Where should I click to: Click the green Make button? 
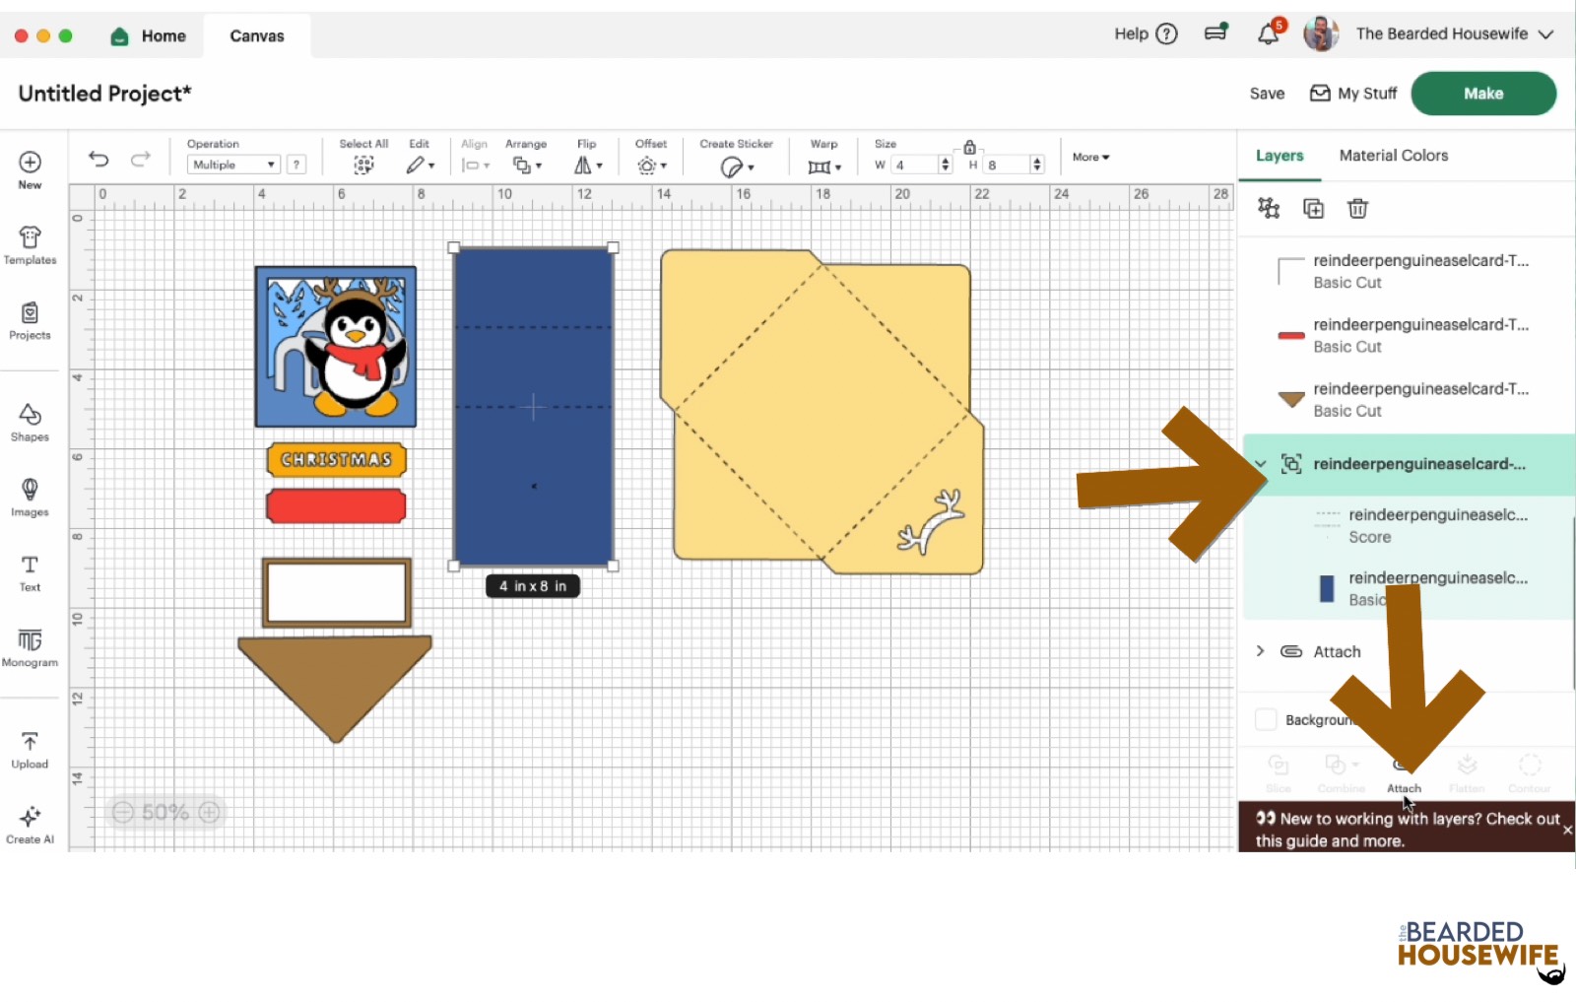[x=1482, y=94]
